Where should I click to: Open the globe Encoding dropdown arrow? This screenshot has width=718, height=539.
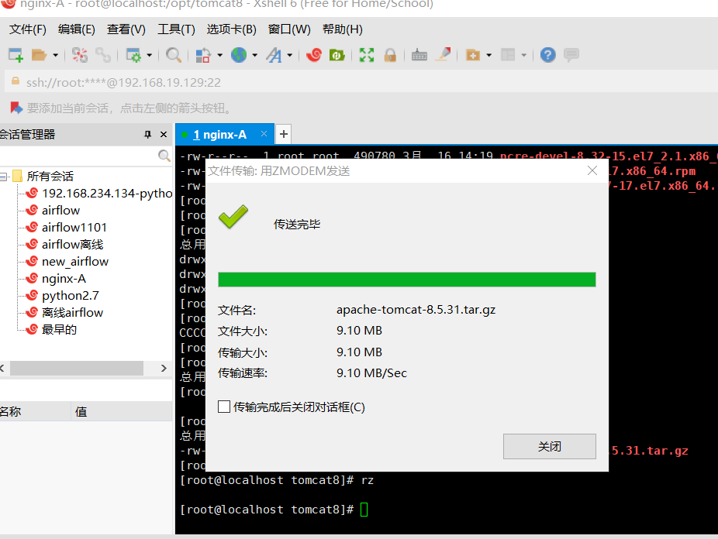(x=254, y=55)
